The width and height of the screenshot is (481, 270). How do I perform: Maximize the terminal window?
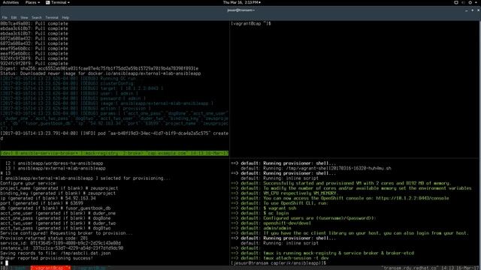(x=473, y=10)
